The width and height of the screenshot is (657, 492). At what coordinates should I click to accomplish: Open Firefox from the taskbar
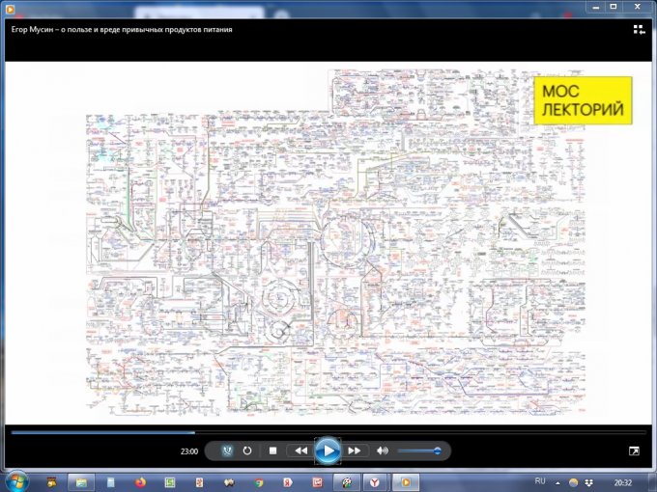pyautogui.click(x=140, y=480)
